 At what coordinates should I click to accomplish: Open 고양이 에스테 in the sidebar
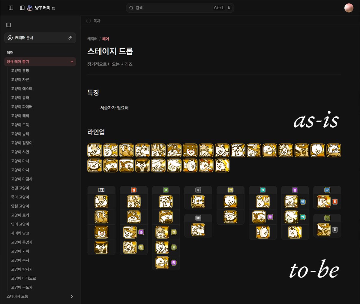pos(22,89)
